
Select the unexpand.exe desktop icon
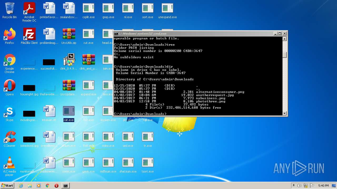[x=167, y=10]
